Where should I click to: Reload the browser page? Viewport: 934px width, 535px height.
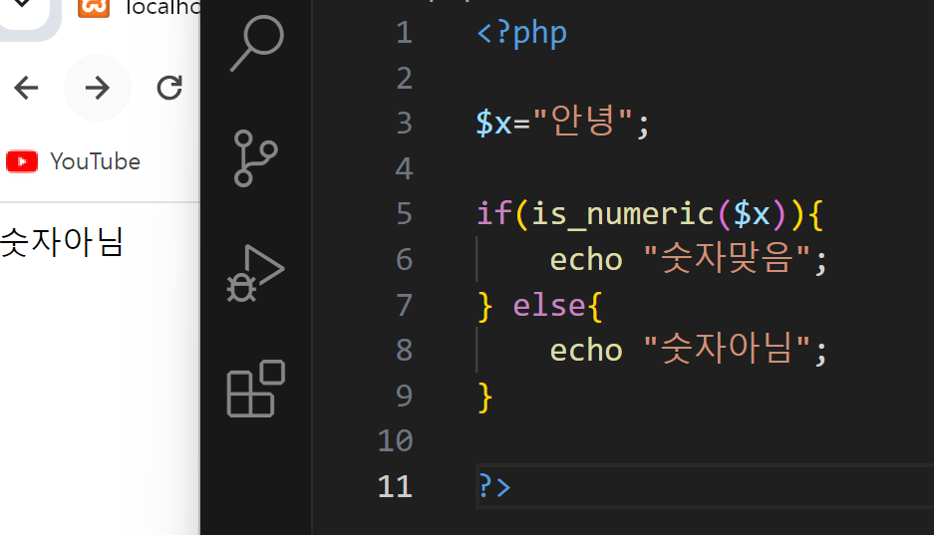(169, 88)
